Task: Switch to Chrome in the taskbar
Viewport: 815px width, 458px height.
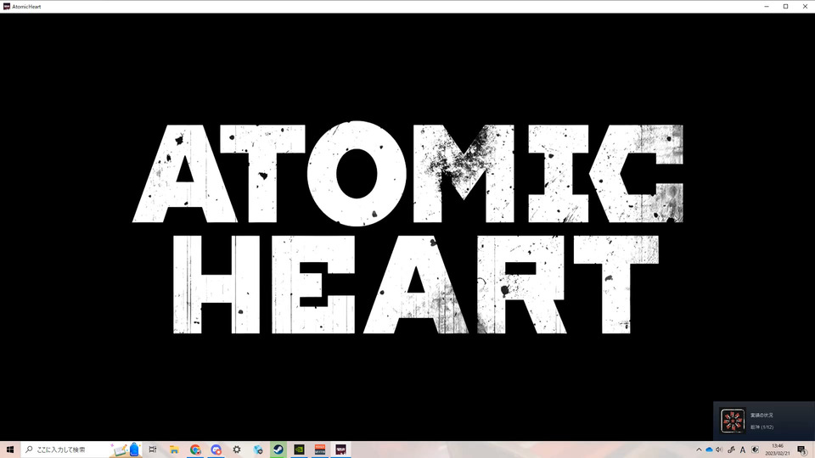Action: point(195,450)
